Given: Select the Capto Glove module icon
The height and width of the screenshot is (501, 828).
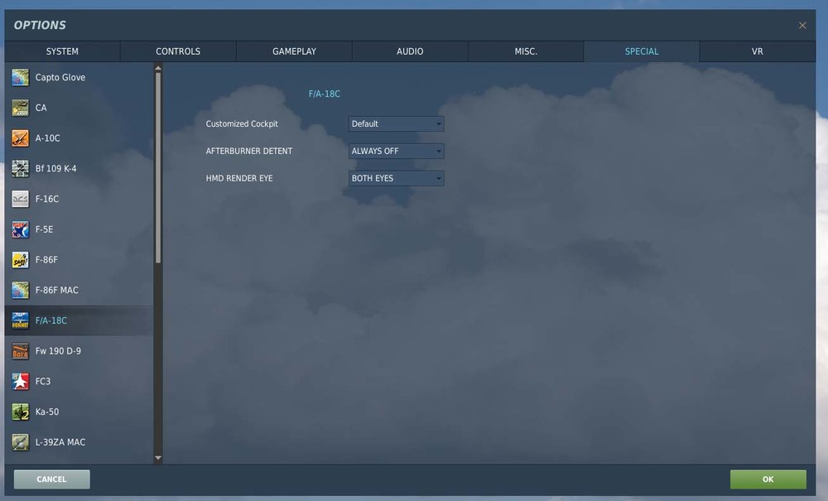Looking at the screenshot, I should (20, 77).
